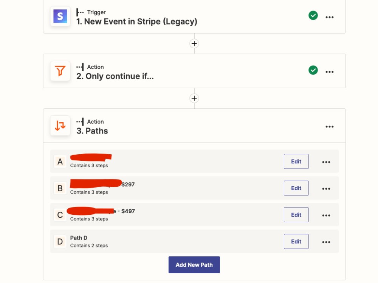Open three-dot menu for Only continue if step

(x=329, y=72)
